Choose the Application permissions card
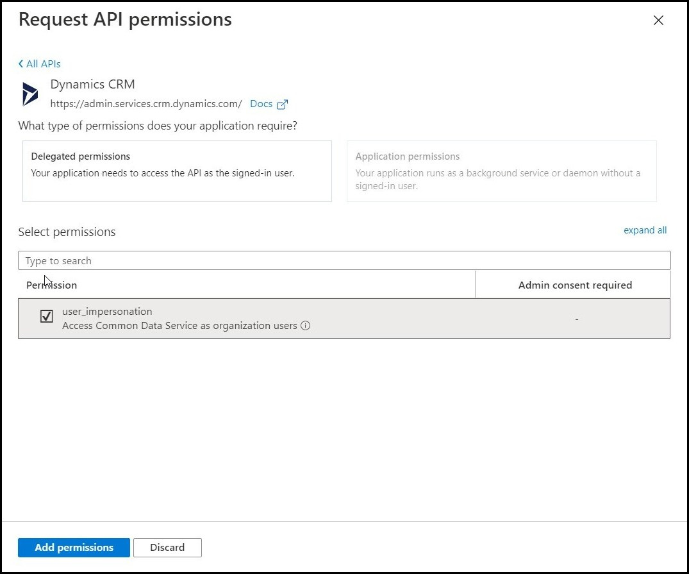The image size is (689, 574). click(501, 171)
